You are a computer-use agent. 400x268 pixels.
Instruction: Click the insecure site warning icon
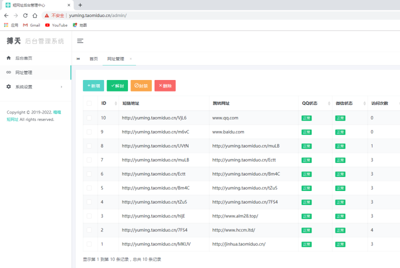point(47,15)
